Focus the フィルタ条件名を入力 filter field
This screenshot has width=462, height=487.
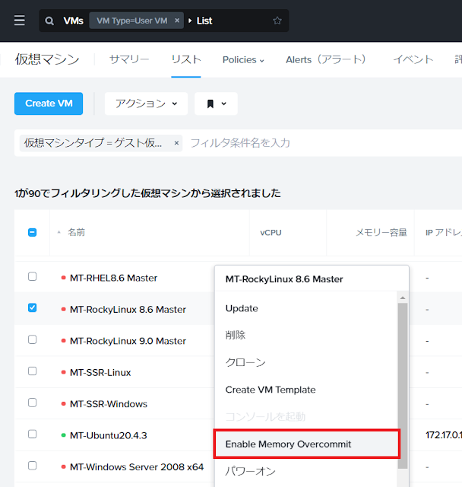304,142
